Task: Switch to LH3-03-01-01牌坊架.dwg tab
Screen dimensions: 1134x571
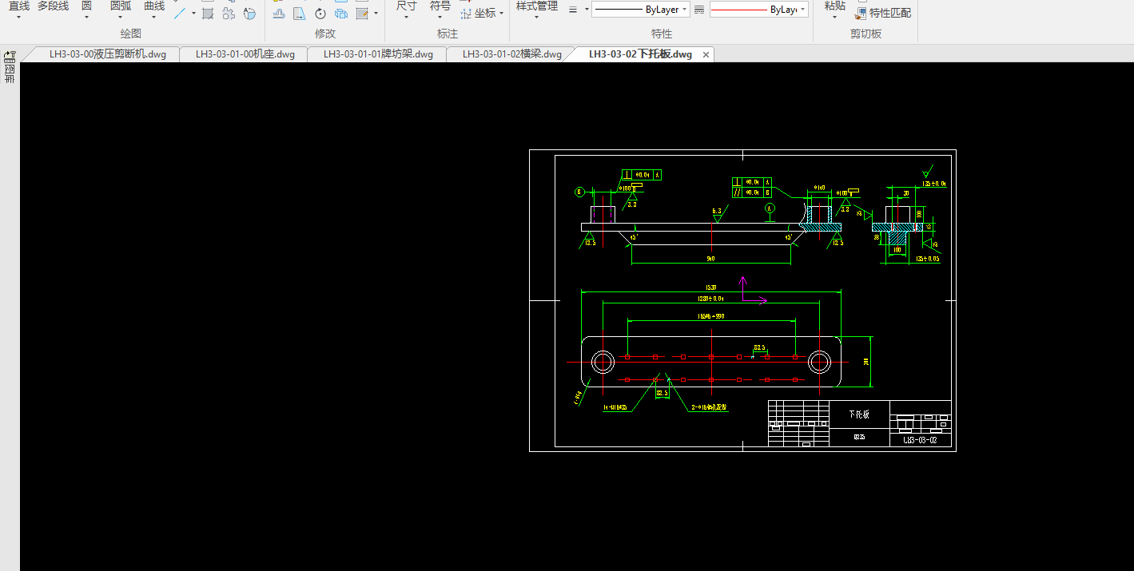Action: click(x=378, y=54)
